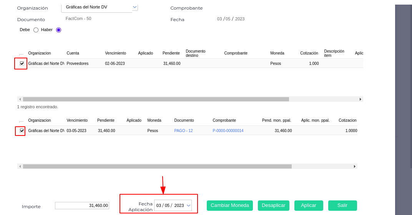The height and width of the screenshot is (215, 412).
Task: Check the Proveedores row checkbox
Action: coord(22,63)
